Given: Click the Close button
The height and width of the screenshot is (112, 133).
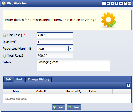Looking at the screenshot, I should (x=74, y=107).
